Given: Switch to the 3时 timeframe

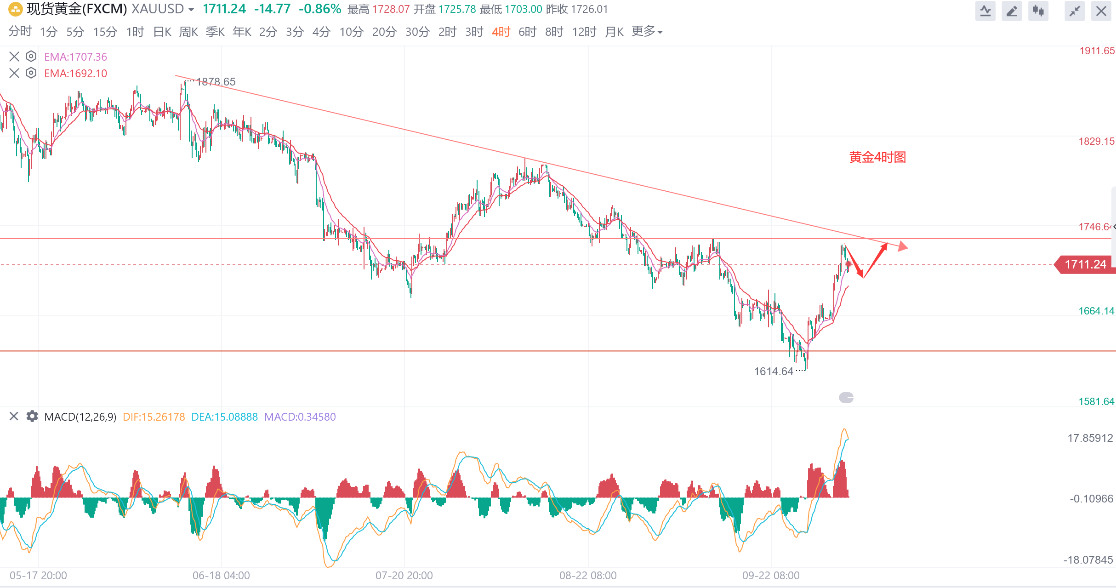Looking at the screenshot, I should pos(474,31).
